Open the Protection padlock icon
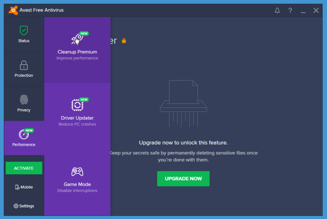This screenshot has height=219, width=327. point(24,65)
